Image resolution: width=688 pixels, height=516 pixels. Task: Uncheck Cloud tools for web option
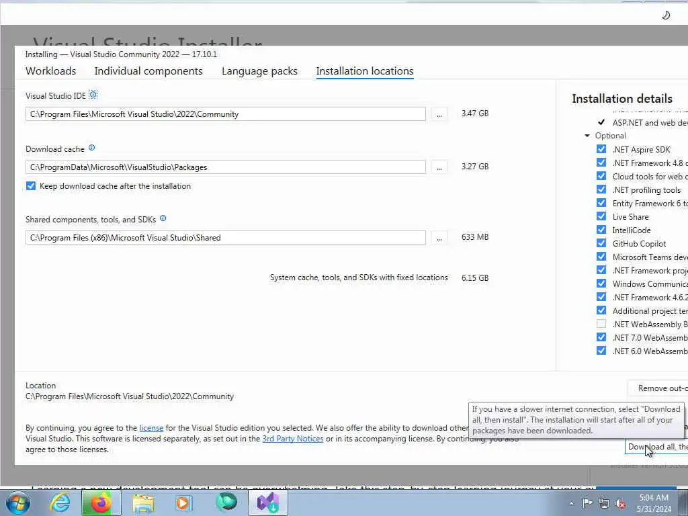click(601, 176)
